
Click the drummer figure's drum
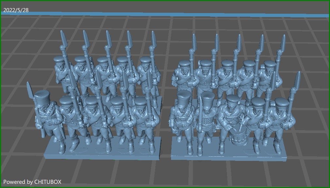(x=238, y=136)
